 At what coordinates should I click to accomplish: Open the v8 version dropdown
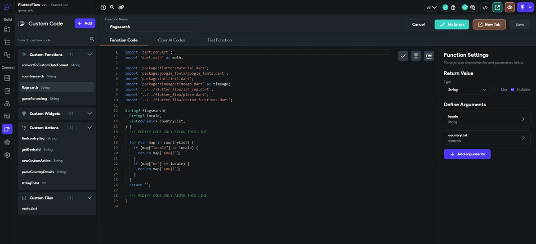click(x=431, y=7)
